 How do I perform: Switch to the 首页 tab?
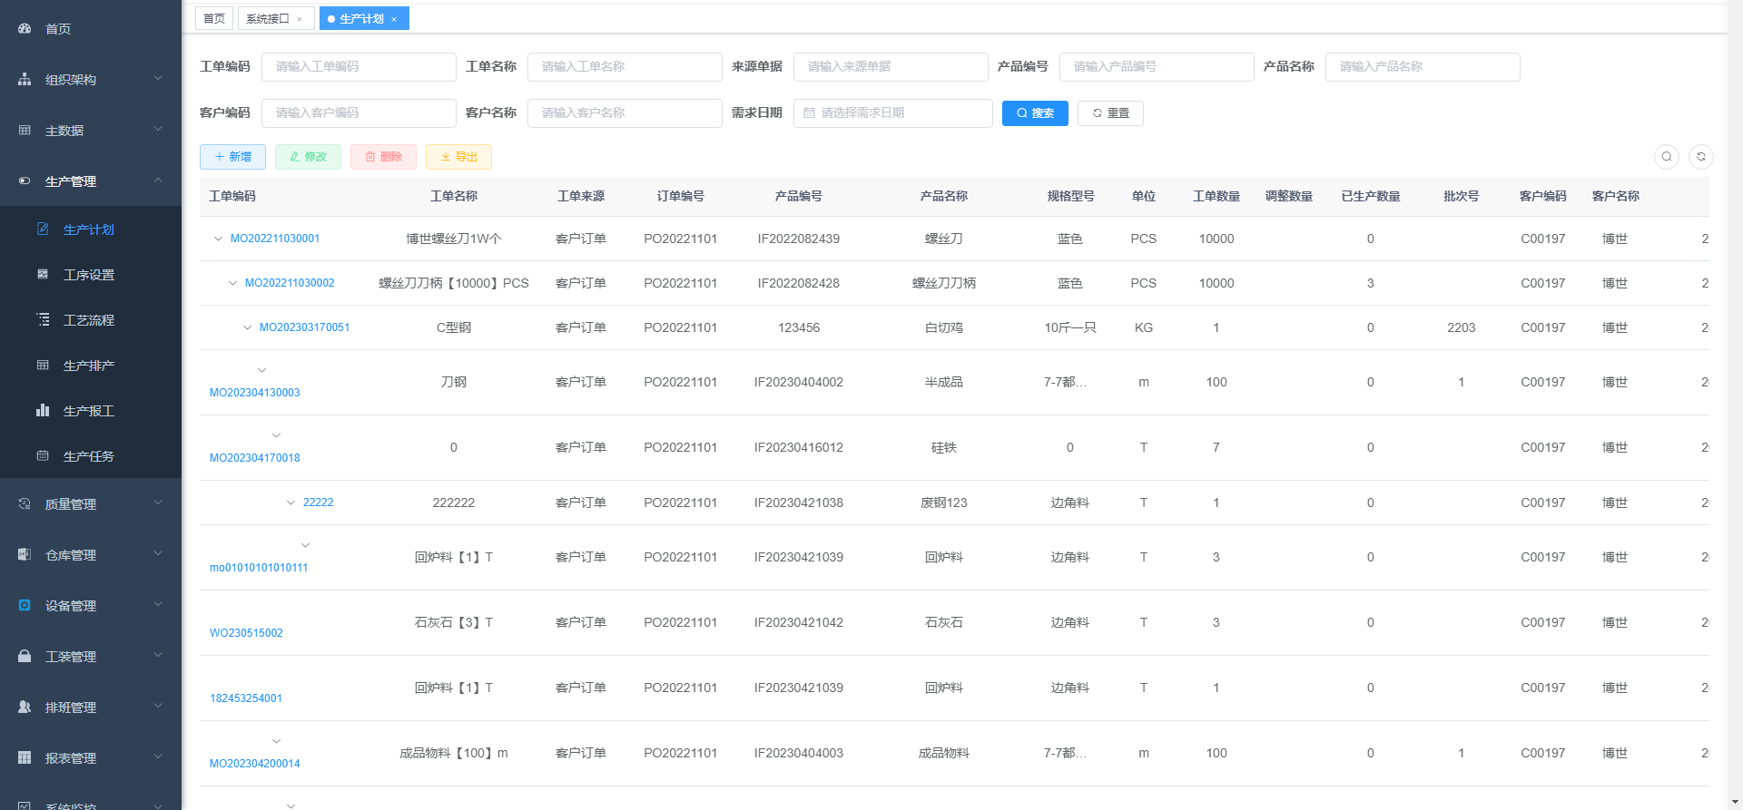pos(214,18)
